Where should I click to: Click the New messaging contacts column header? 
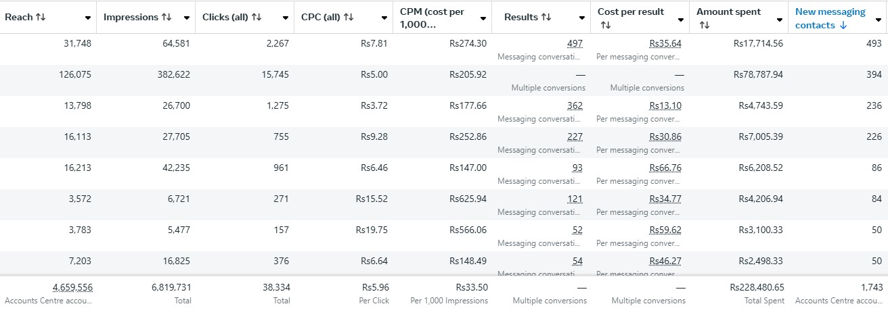830,11
